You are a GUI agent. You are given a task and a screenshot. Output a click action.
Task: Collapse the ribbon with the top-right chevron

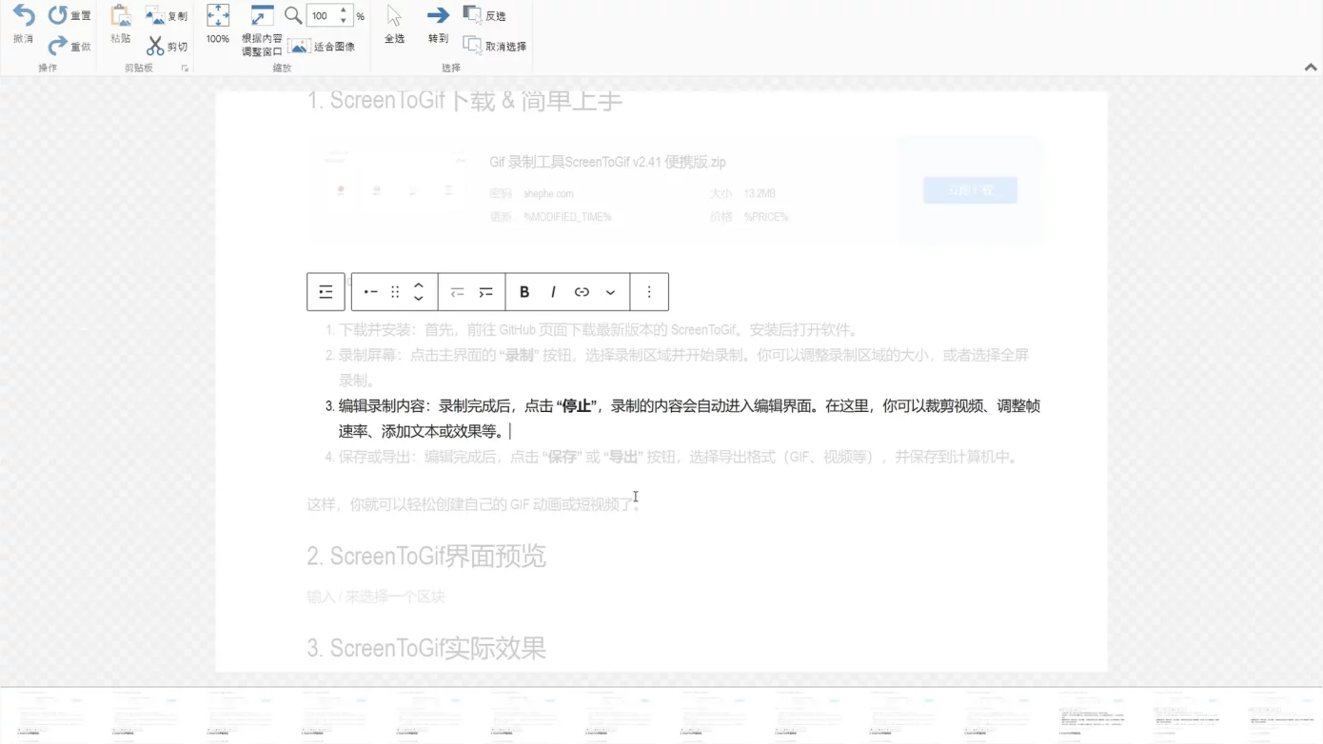[1311, 68]
